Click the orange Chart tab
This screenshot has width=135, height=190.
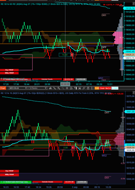click(x=3, y=88)
